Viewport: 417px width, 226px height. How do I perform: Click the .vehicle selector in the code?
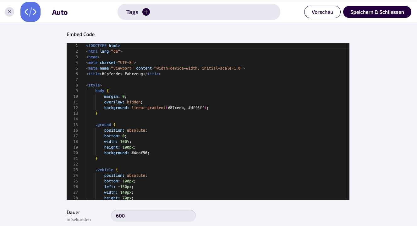click(104, 170)
